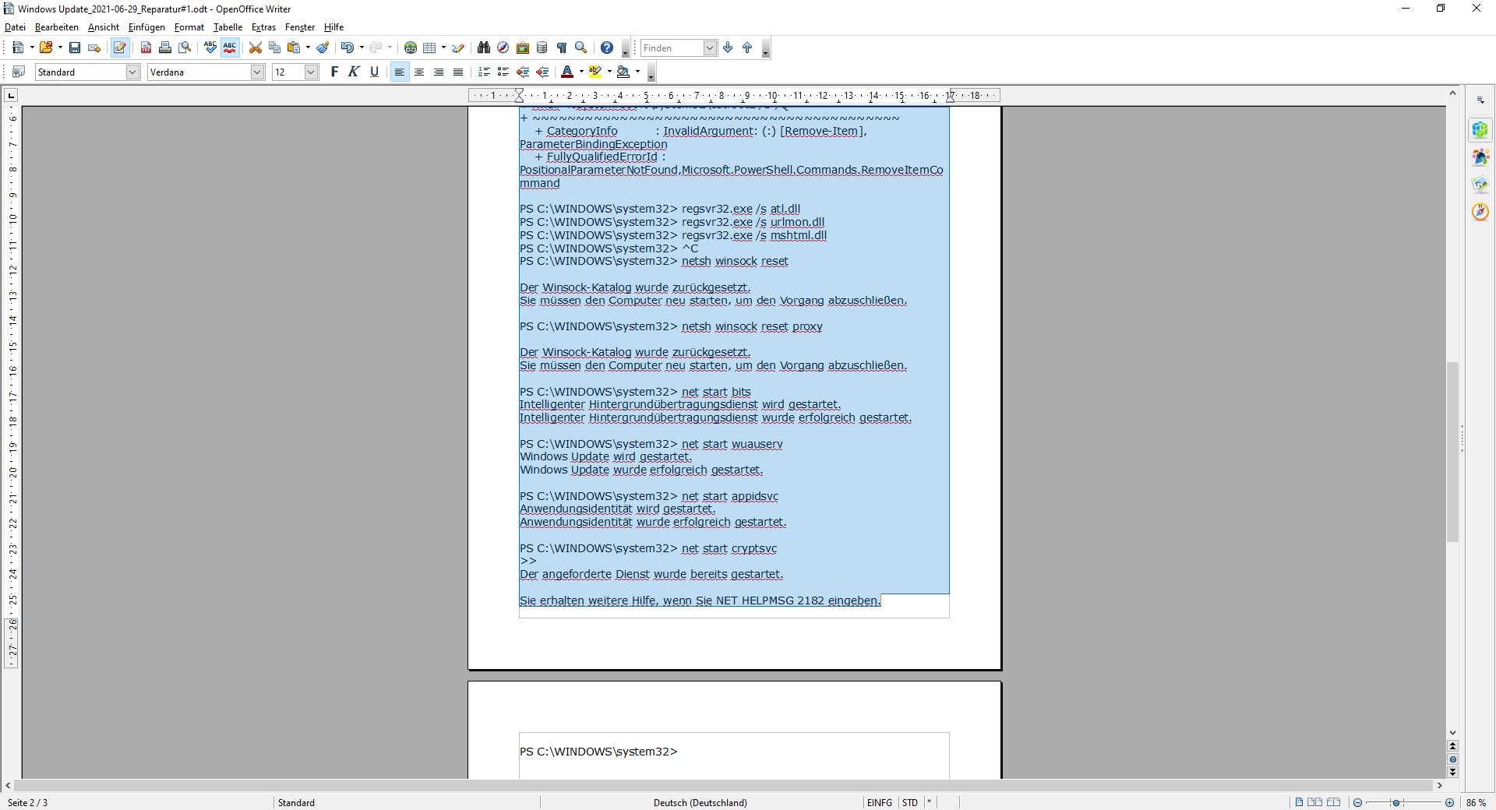Viewport: 1496px width, 810px height.
Task: Toggle right text alignment
Action: (439, 72)
